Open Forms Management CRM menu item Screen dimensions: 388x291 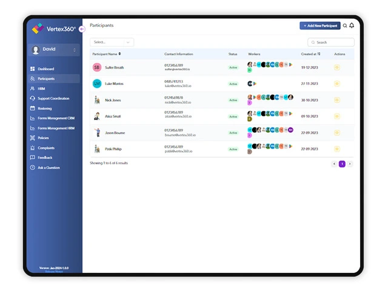56,118
